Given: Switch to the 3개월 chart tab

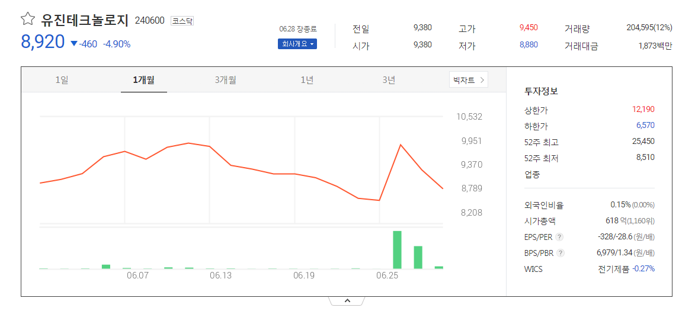Looking at the screenshot, I should pos(226,80).
